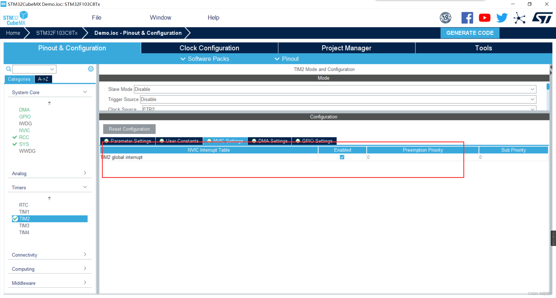Viewport: 556px width, 298px height.
Task: Open the peripheral search combo box dropdown
Action: 52,69
